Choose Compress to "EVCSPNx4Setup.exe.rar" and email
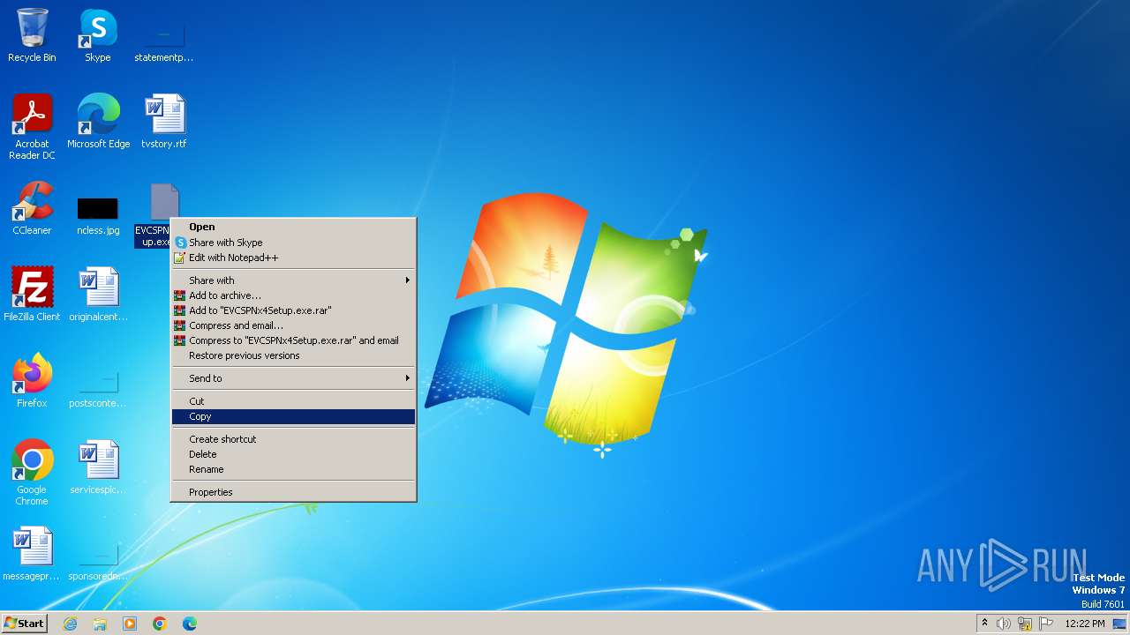Screen dimensions: 1130x635 tap(293, 340)
